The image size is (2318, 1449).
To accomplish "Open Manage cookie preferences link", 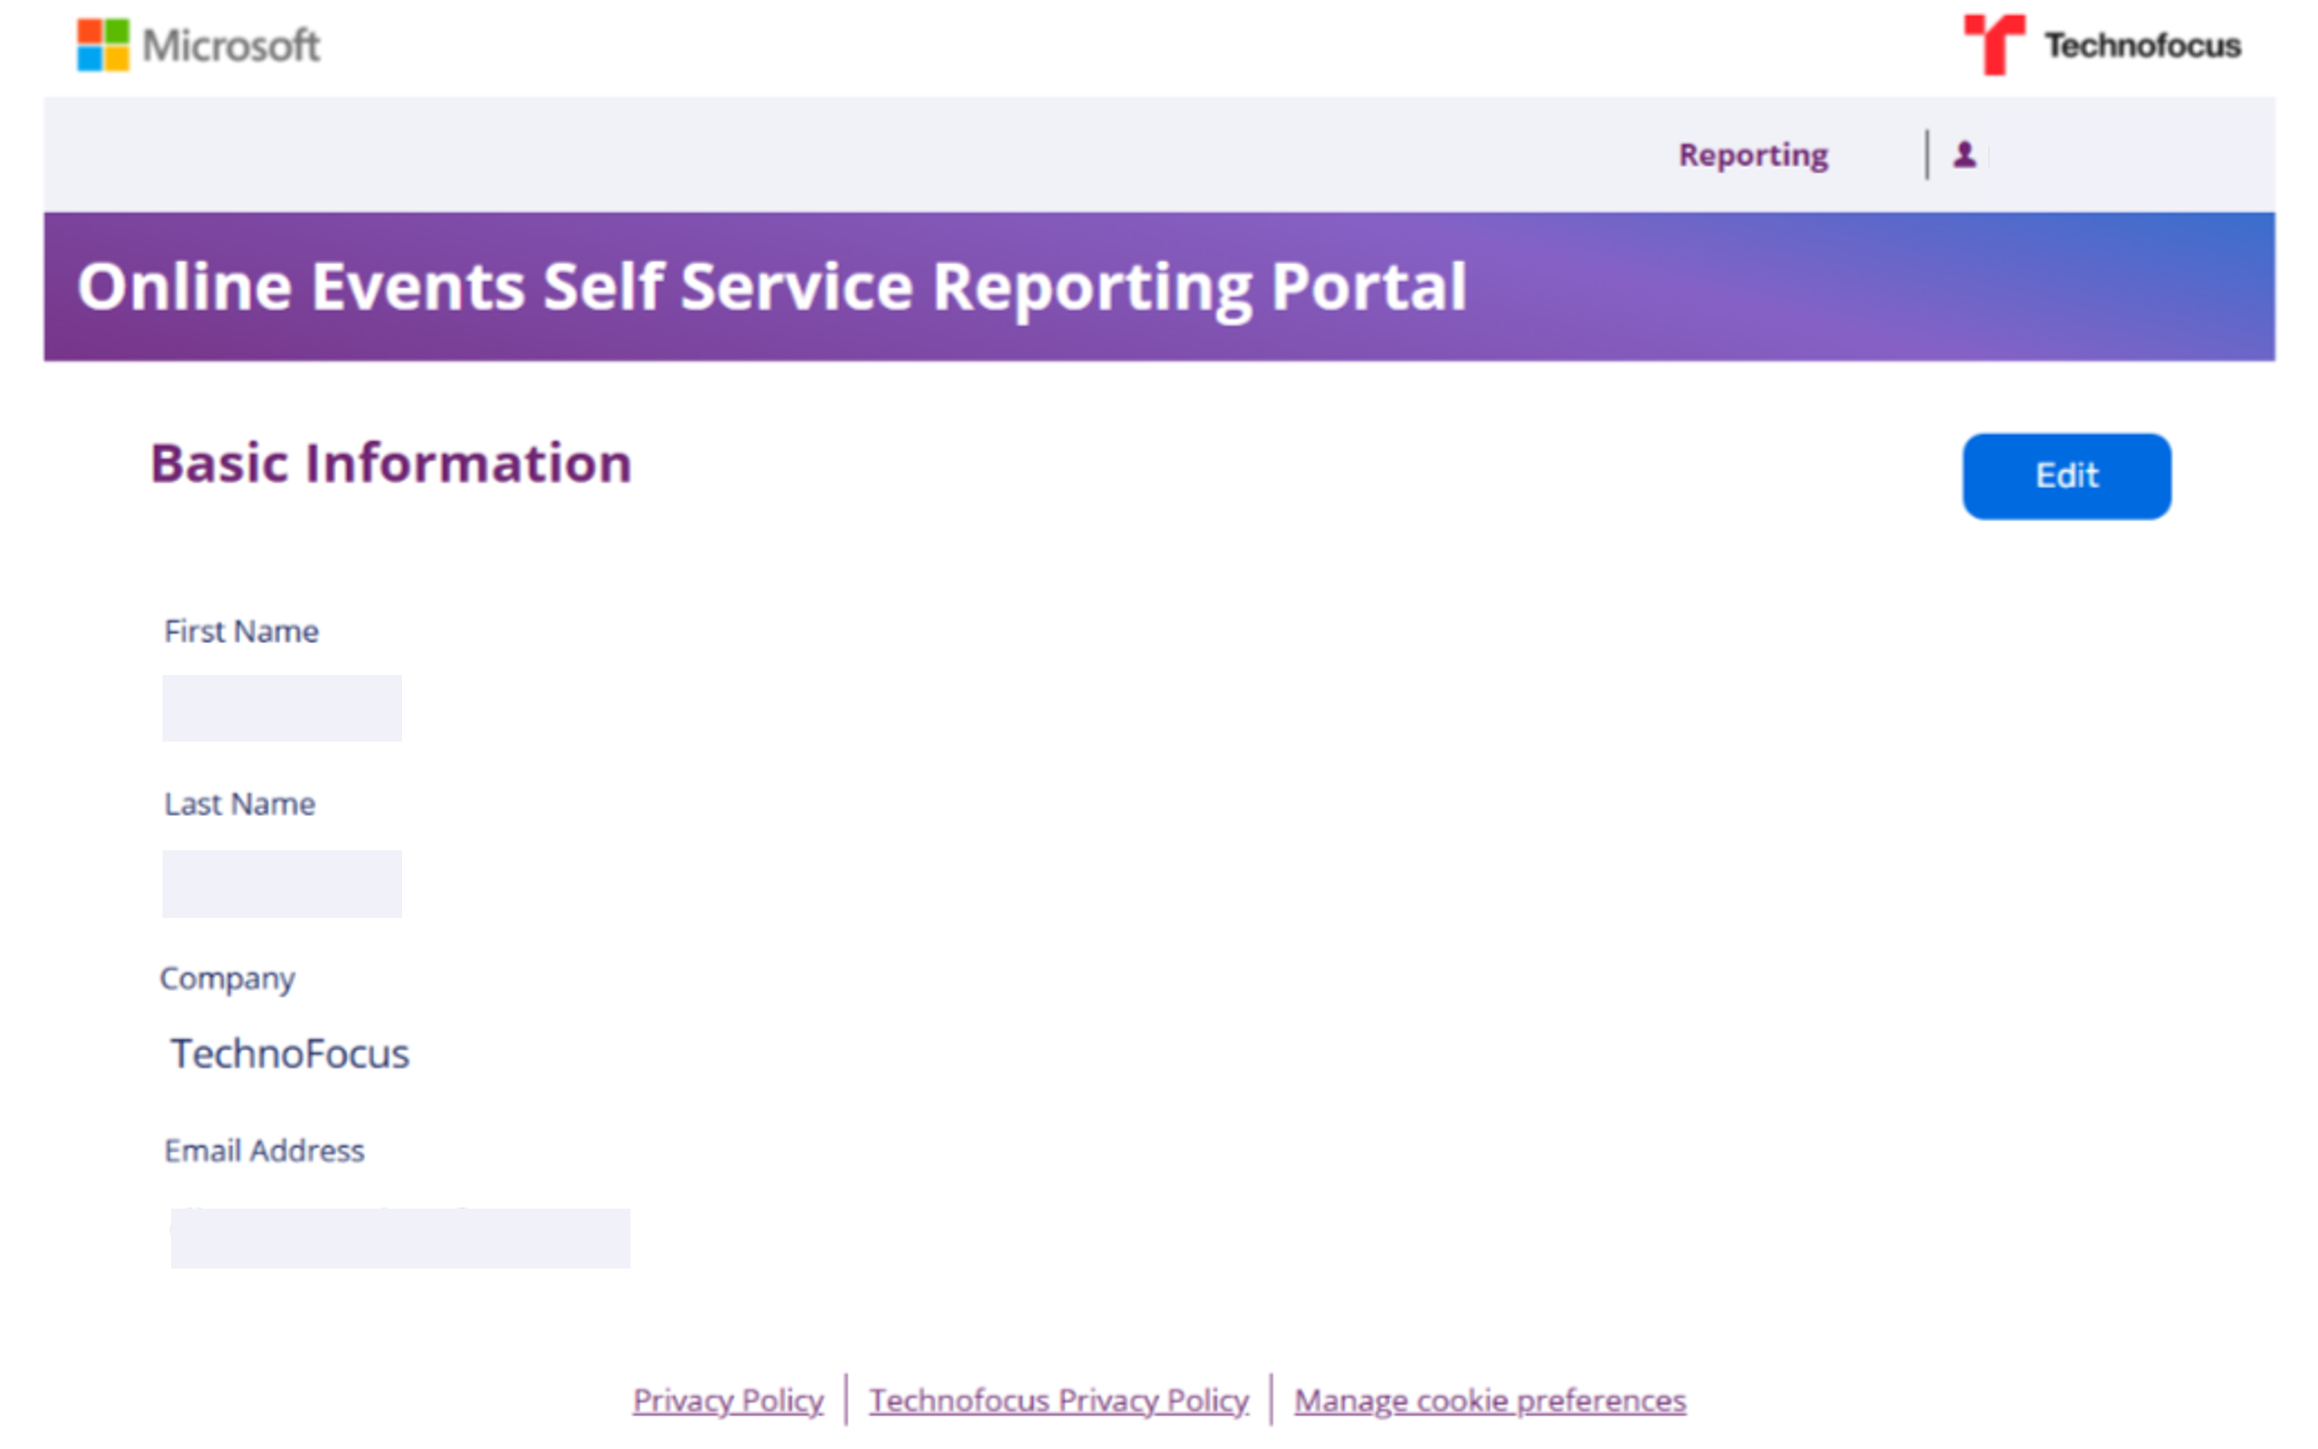I will 1490,1400.
